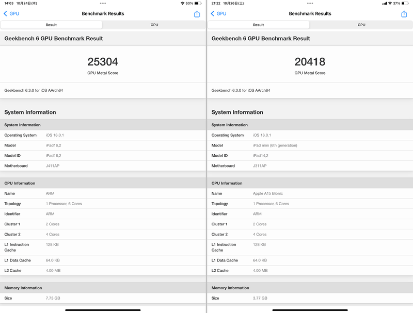Image resolution: width=413 pixels, height=313 pixels.
Task: Tap battery icon showing 37%
Action: (x=405, y=4)
